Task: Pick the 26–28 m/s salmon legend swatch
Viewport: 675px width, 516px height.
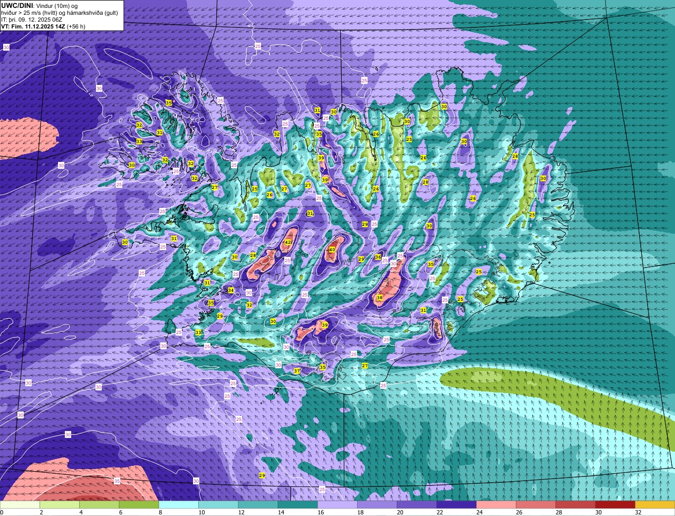Action: coord(536,504)
